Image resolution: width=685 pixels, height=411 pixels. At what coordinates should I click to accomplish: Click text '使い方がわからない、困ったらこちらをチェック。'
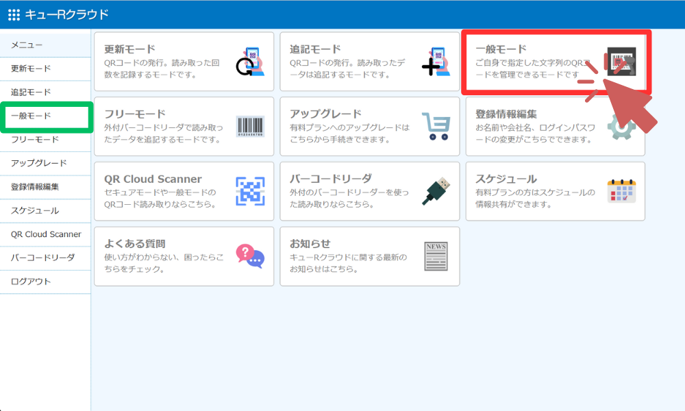point(164,263)
